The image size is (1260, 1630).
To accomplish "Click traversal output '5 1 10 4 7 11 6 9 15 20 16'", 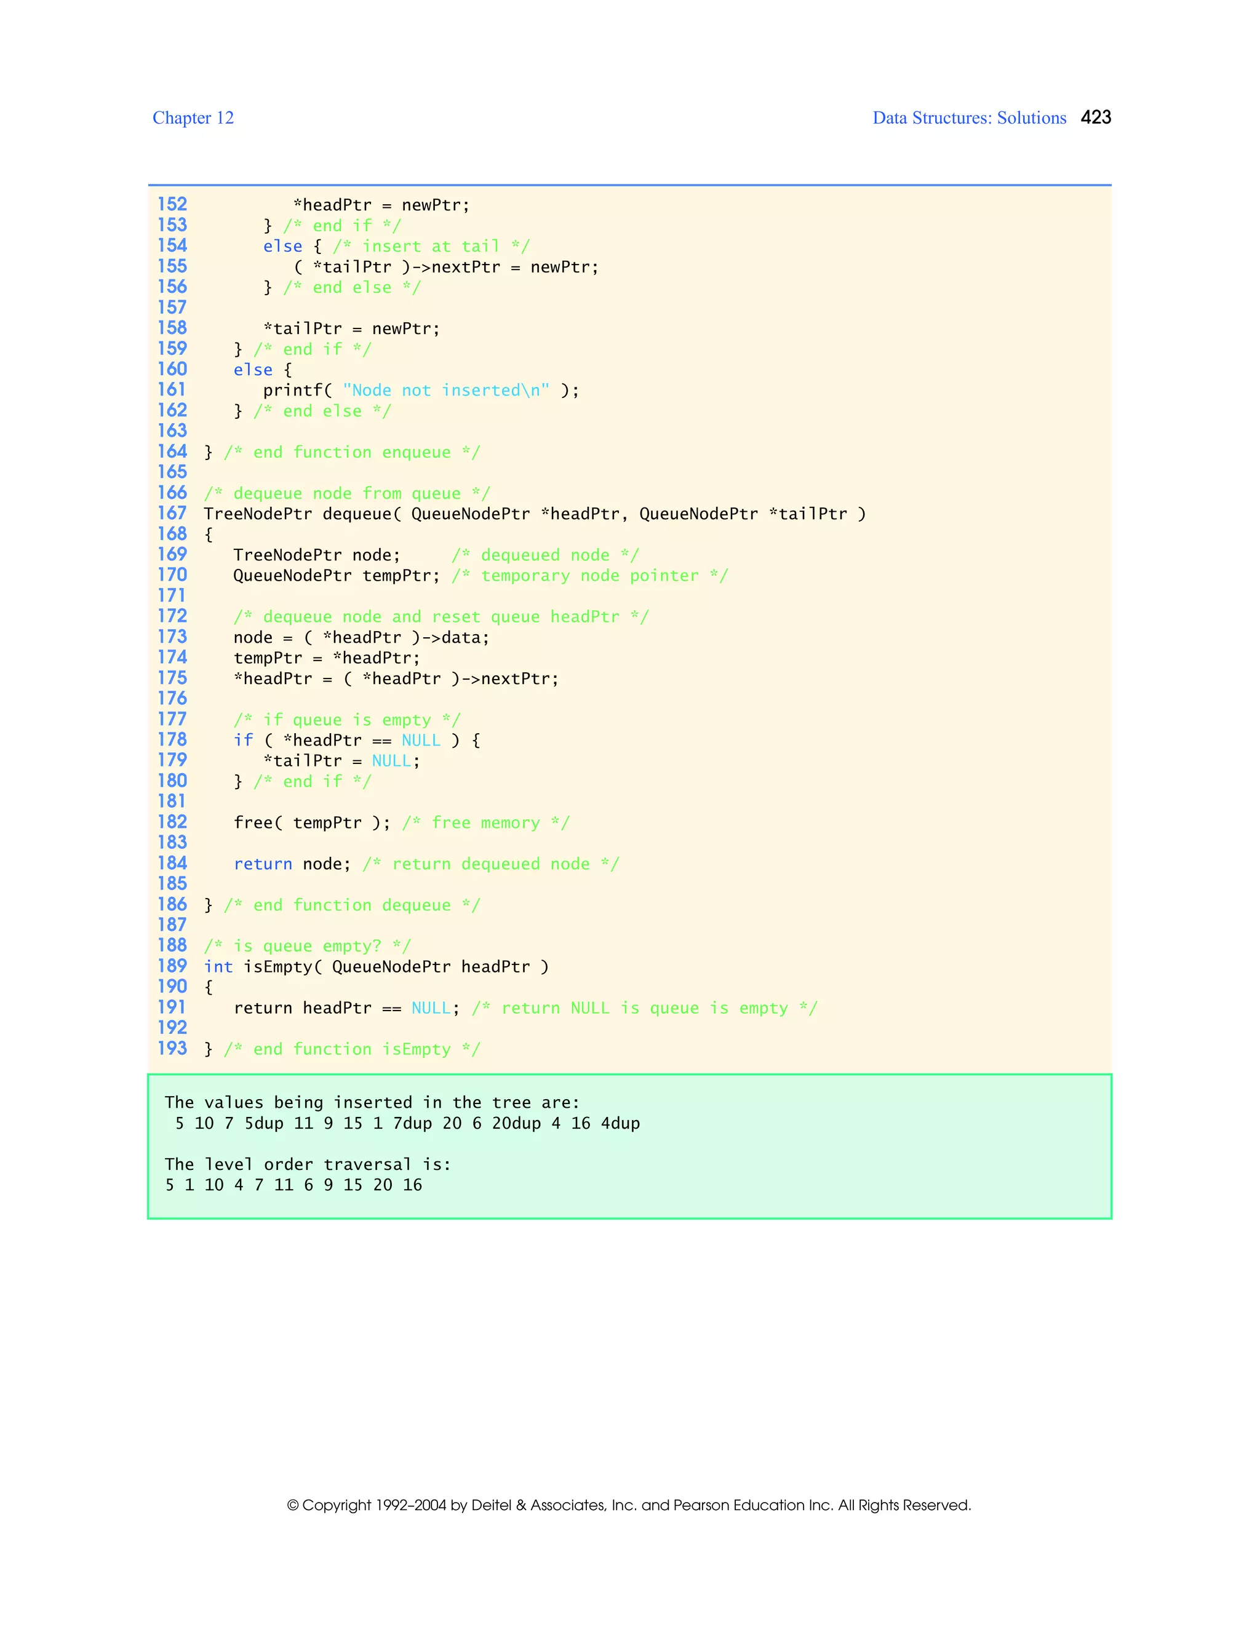I will [293, 1185].
